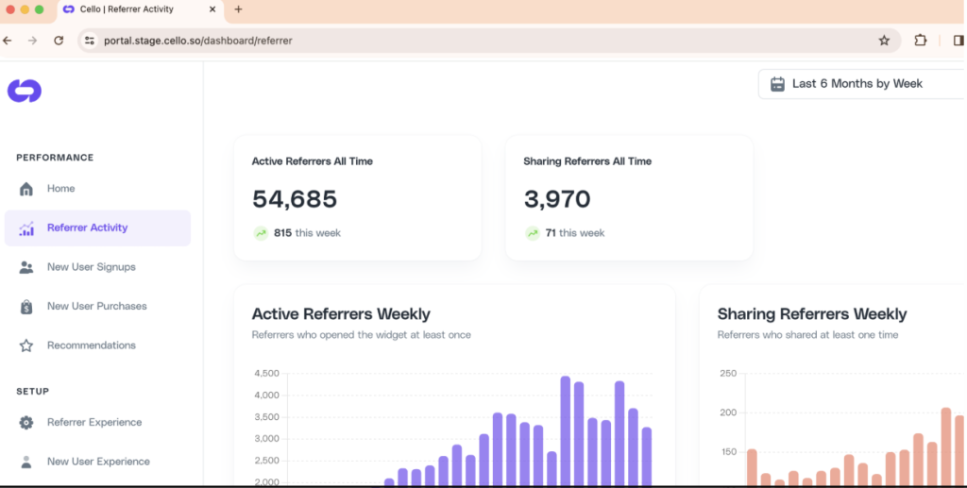Screen dimensions: 967x488
Task: Click the 815 this week text
Action: [307, 233]
